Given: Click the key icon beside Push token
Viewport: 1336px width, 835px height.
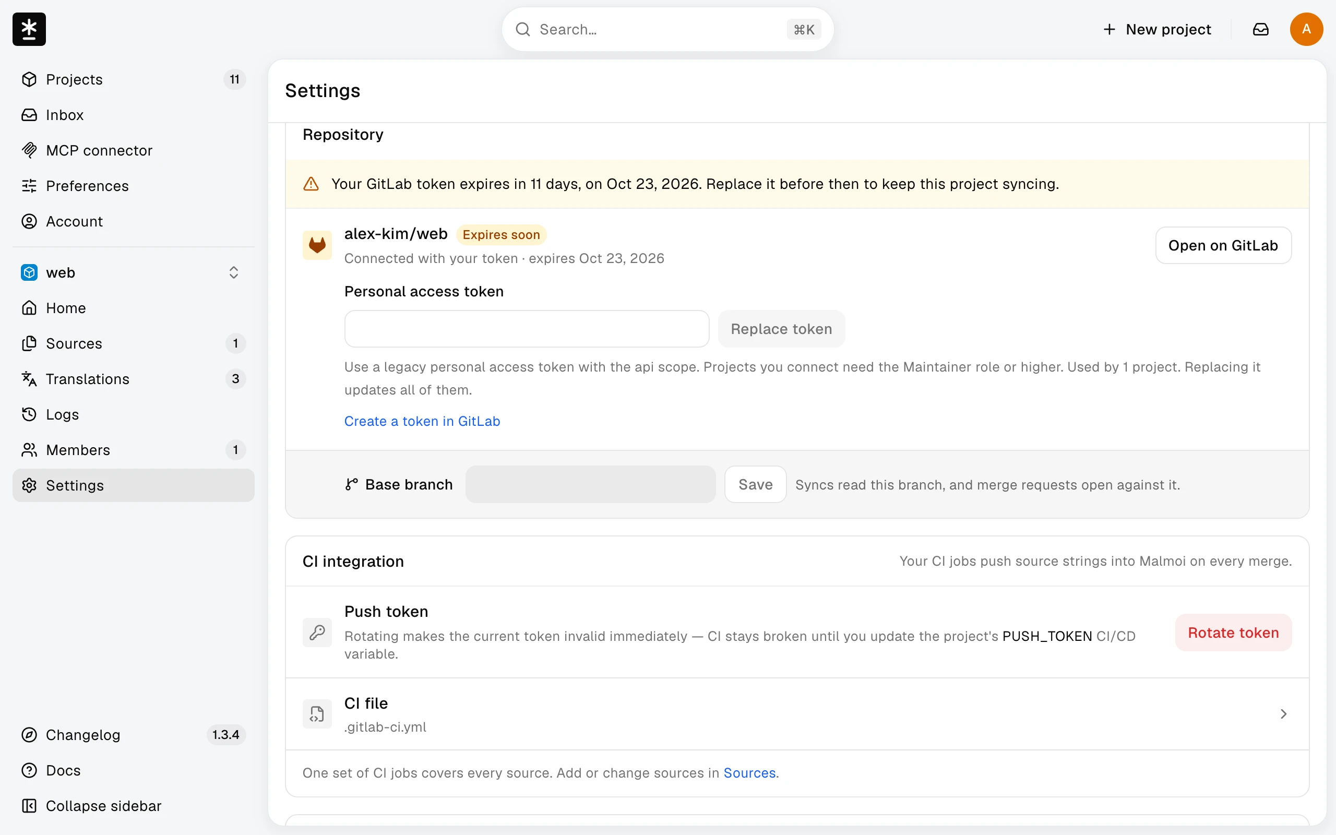Looking at the screenshot, I should click(x=317, y=633).
